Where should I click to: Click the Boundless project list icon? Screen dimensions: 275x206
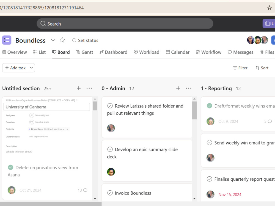pyautogui.click(x=7, y=40)
